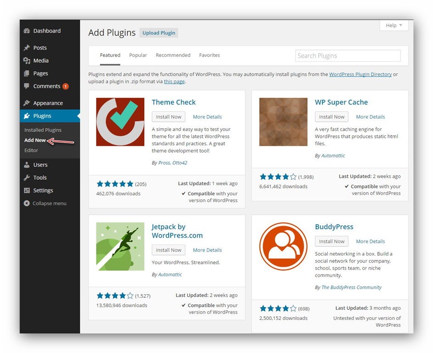Click the Upload Plugin button
Viewport: 433px width, 353px height.
click(x=158, y=33)
